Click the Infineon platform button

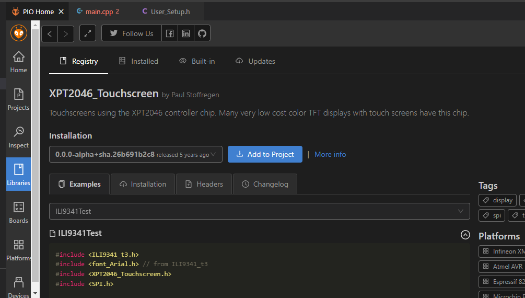point(502,251)
